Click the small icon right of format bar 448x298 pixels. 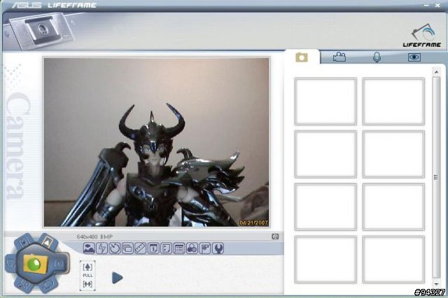click(275, 236)
